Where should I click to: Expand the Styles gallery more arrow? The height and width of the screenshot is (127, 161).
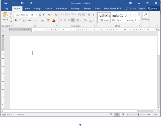pos(139,21)
